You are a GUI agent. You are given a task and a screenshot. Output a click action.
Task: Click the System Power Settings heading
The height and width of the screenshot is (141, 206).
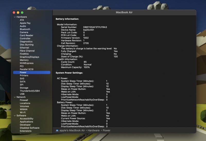[69, 73]
